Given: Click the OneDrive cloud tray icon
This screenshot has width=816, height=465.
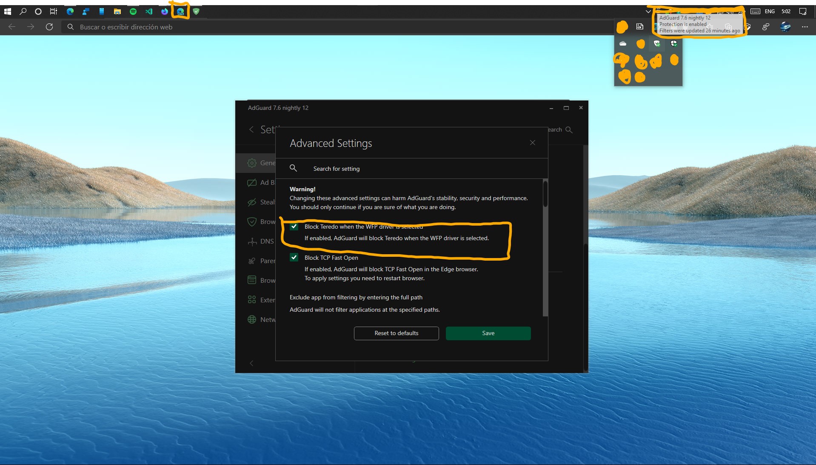Looking at the screenshot, I should point(623,43).
